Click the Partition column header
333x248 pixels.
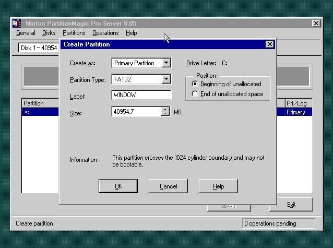click(40, 103)
